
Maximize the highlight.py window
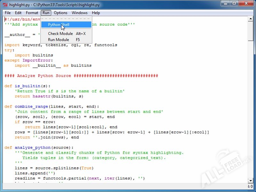tap(234, 4)
